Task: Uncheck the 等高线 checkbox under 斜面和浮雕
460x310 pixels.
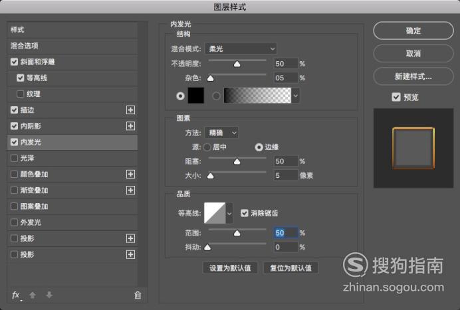Action: pos(20,78)
